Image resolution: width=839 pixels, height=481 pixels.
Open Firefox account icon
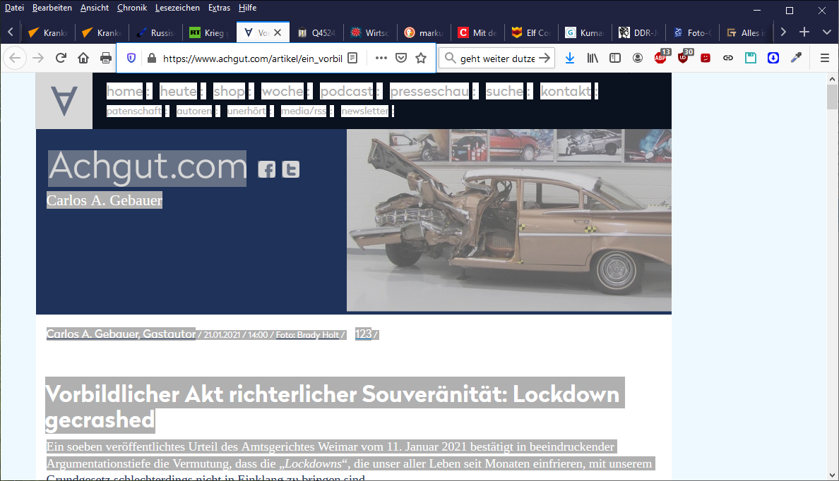pyautogui.click(x=638, y=59)
